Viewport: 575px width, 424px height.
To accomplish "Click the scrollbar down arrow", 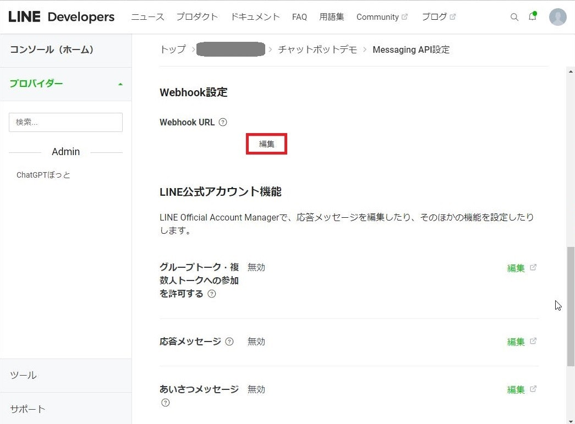I will 571,421.
